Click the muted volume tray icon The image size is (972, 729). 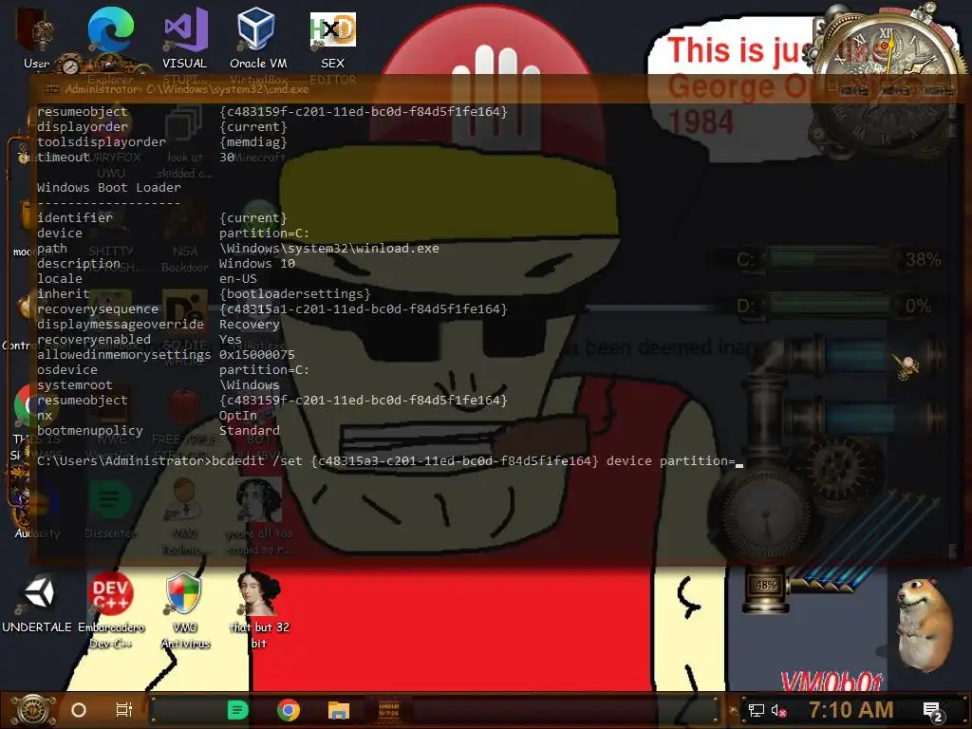(778, 710)
